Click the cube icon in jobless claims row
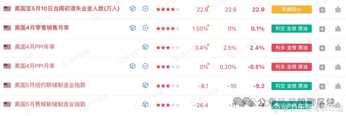Image resolution: width=346 pixels, height=116 pixels. 133,9
